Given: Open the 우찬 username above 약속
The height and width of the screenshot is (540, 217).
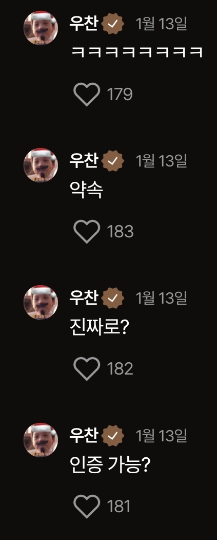Looking at the screenshot, I should (x=84, y=160).
